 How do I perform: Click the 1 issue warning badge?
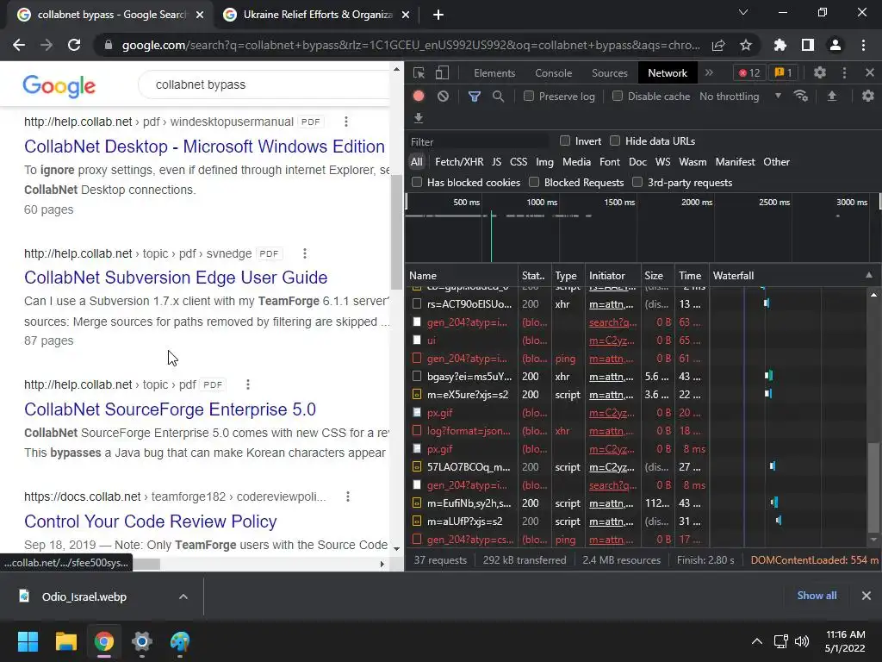click(x=784, y=72)
